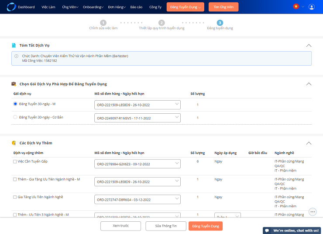Click the Xem trước button
Screen dimensions: 323x234
point(121,226)
